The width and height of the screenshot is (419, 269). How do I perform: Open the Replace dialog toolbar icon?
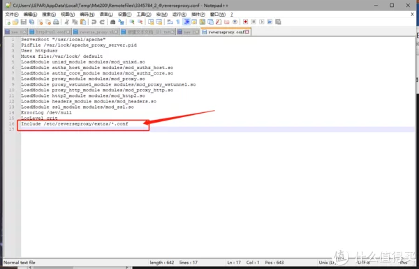point(121,22)
